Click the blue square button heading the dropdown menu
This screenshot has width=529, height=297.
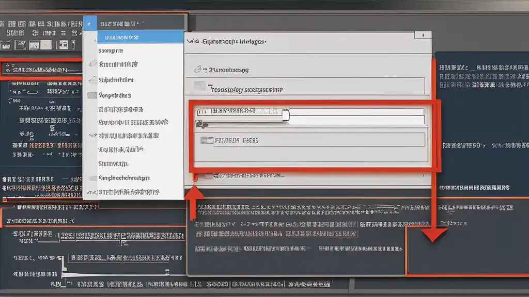(x=90, y=23)
